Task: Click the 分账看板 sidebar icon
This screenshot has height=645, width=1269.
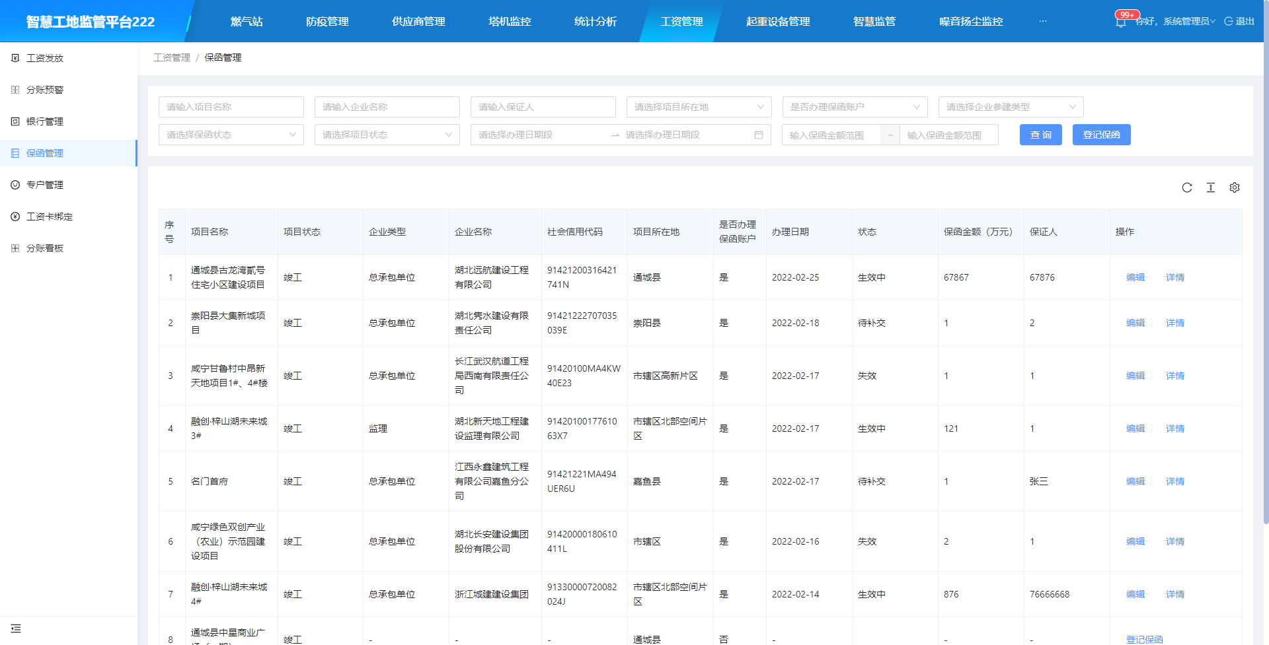Action: [x=15, y=248]
